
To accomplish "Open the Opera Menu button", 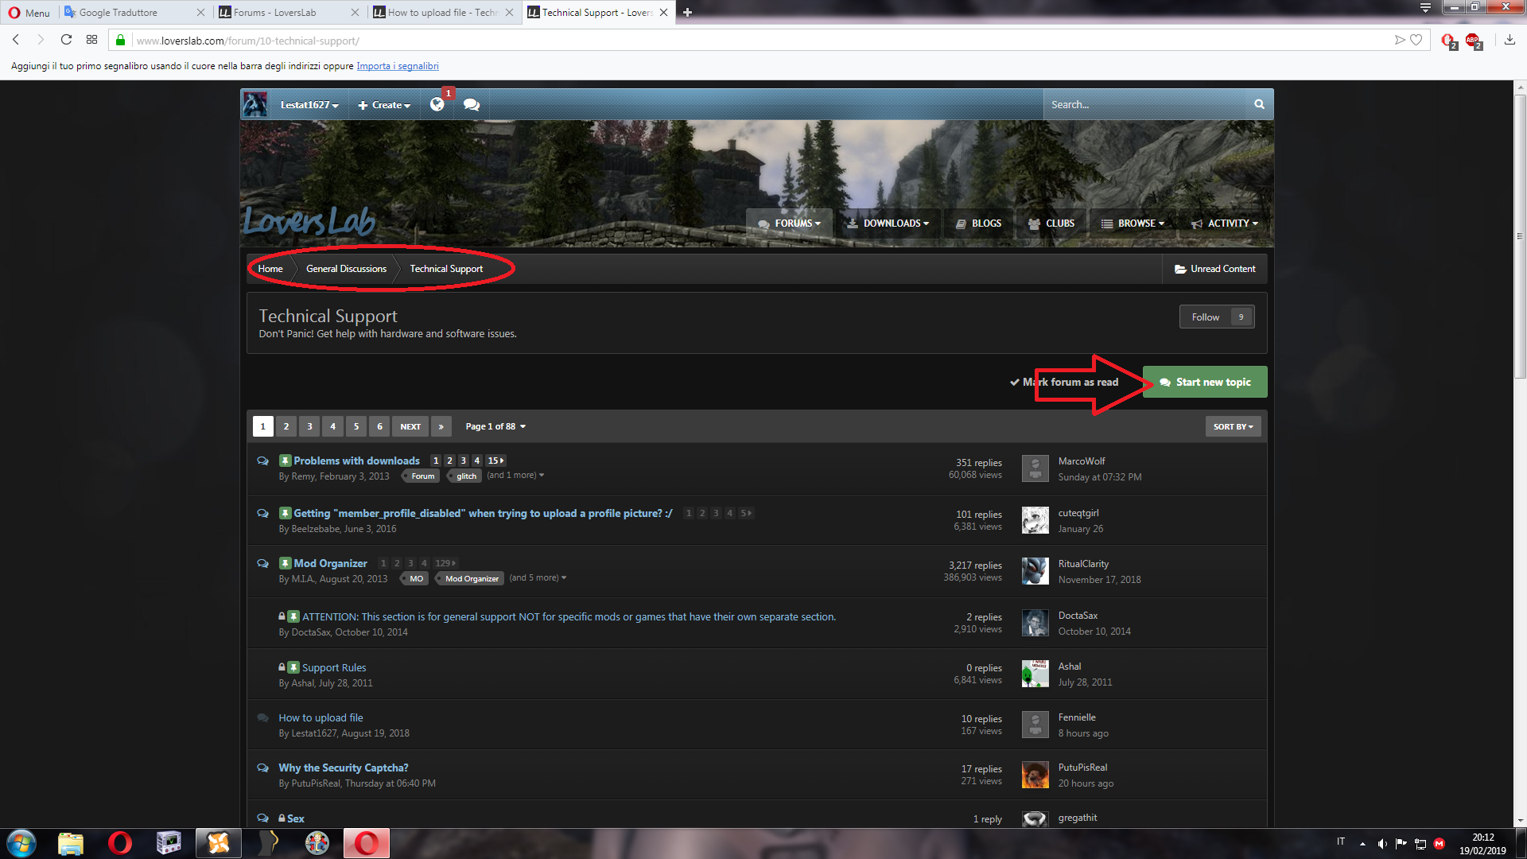I will coord(29,12).
